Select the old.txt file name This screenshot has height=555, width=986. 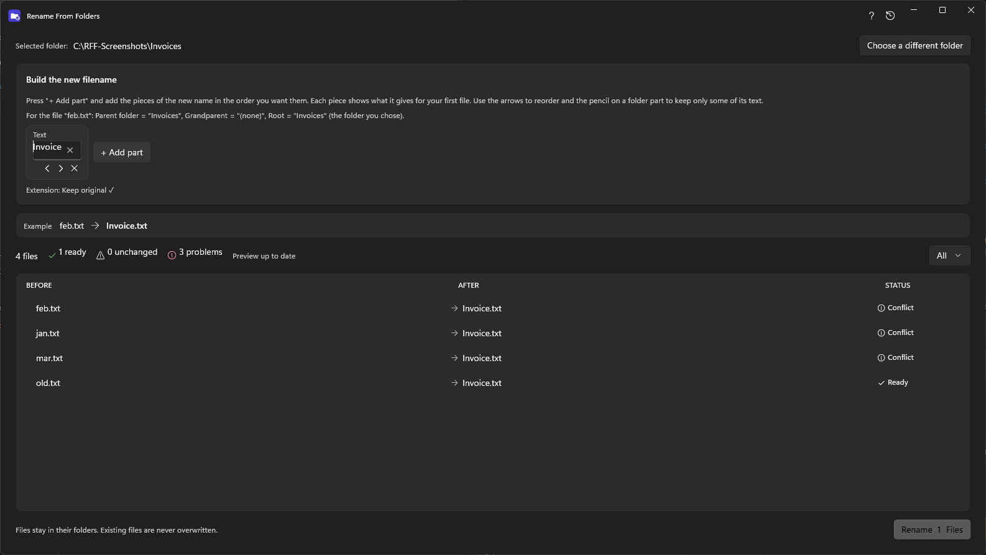point(48,383)
